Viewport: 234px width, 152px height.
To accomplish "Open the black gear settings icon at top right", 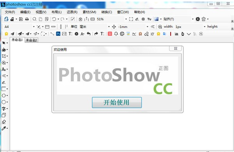I will click(x=198, y=19).
